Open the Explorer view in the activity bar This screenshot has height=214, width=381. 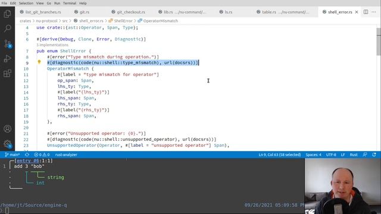point(7,14)
